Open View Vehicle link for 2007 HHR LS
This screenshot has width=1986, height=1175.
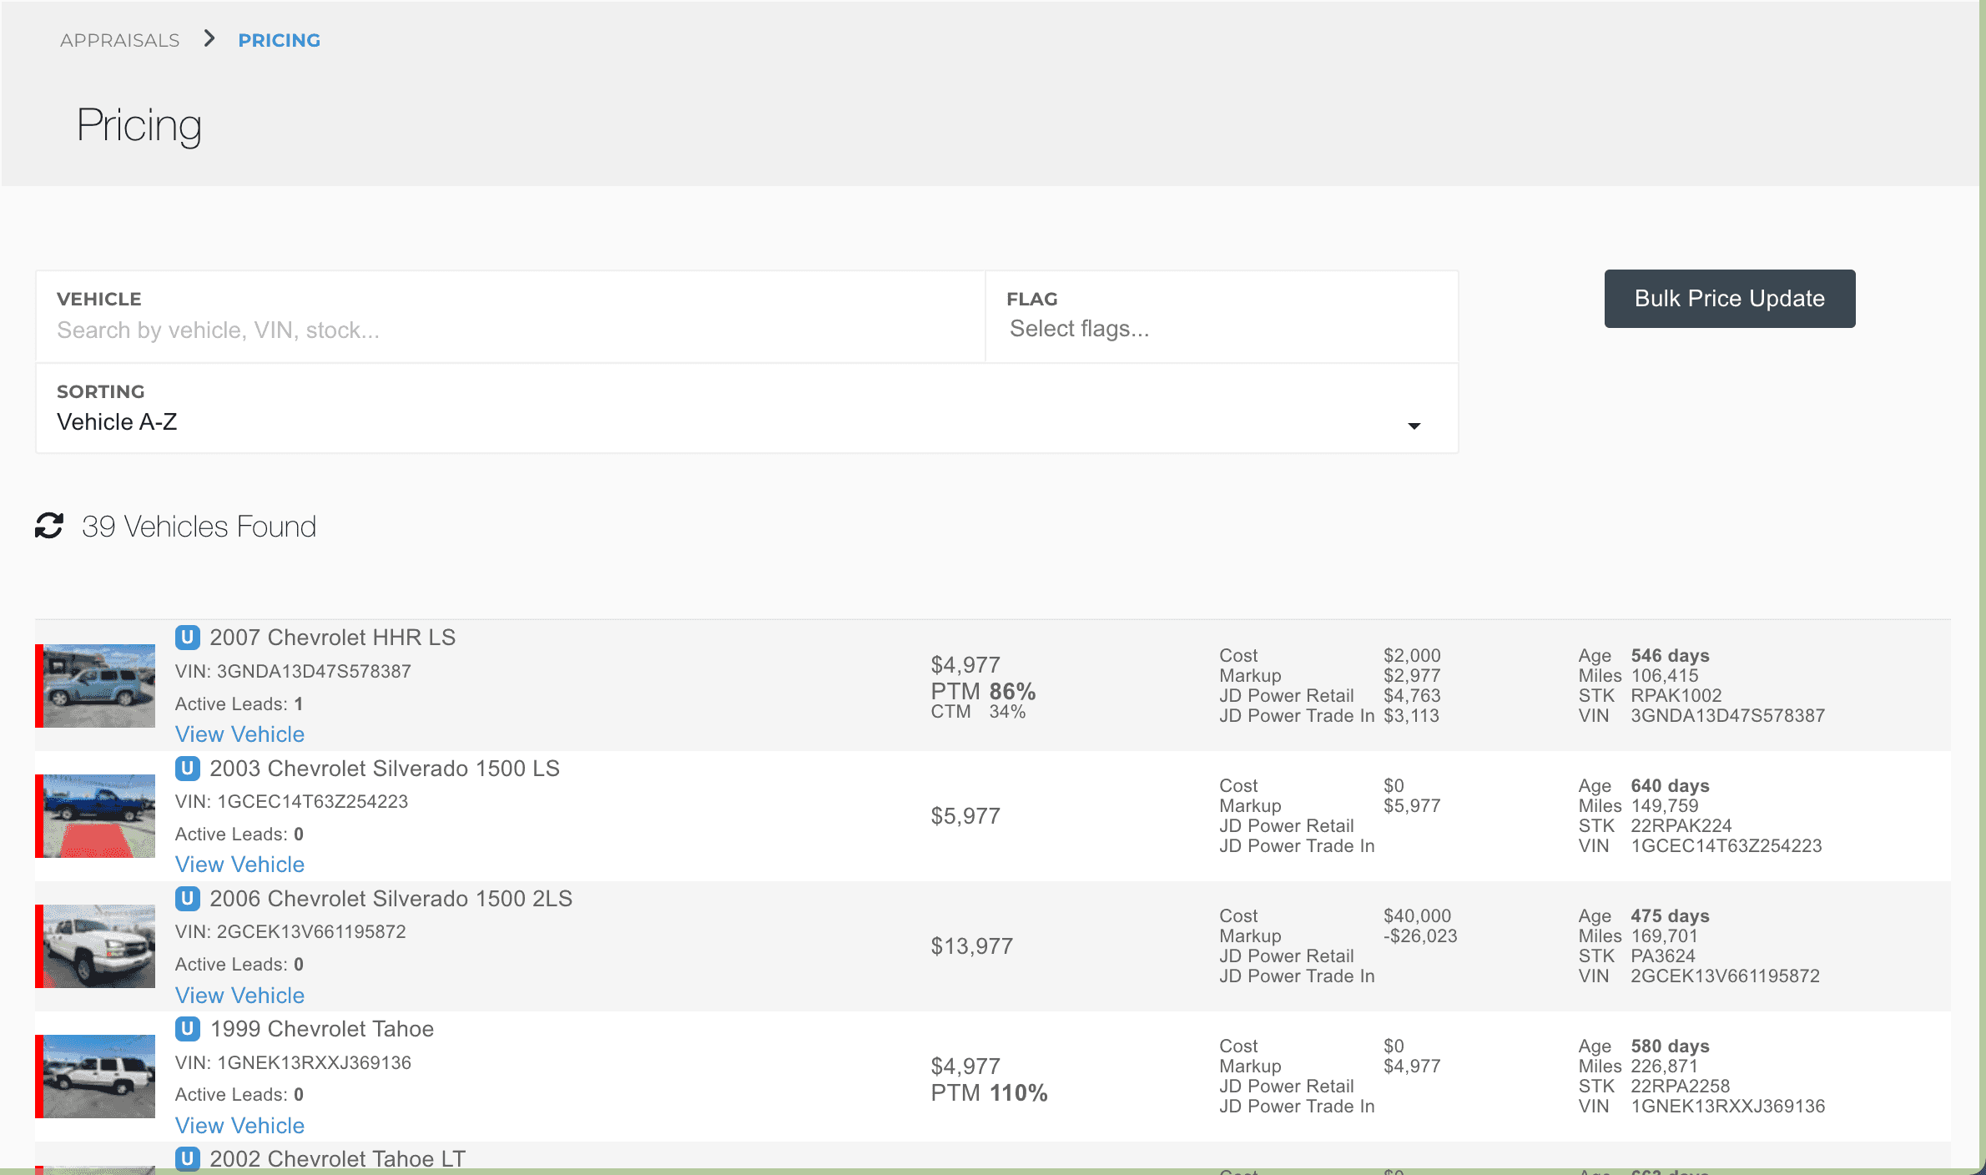(239, 734)
